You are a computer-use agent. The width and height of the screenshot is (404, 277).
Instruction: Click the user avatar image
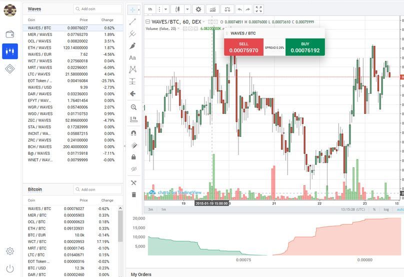click(x=10, y=10)
